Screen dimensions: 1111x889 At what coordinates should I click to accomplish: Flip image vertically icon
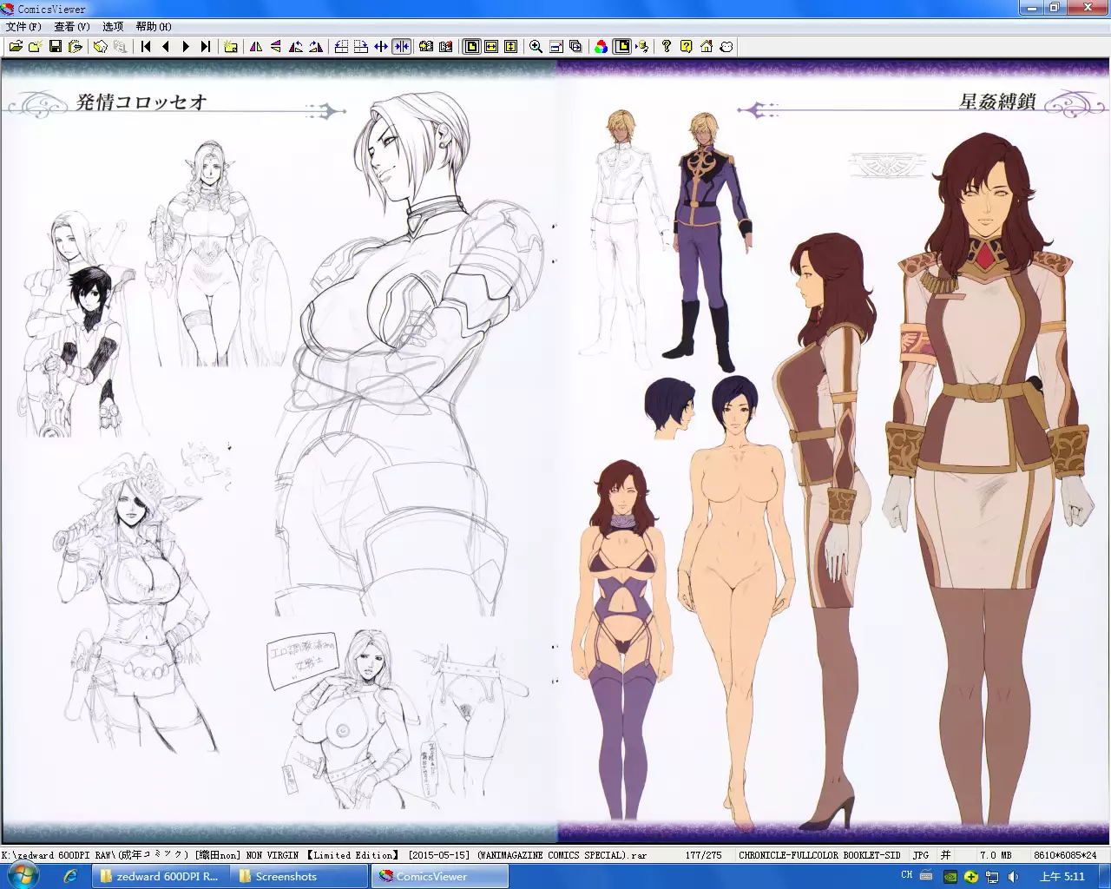tap(276, 47)
